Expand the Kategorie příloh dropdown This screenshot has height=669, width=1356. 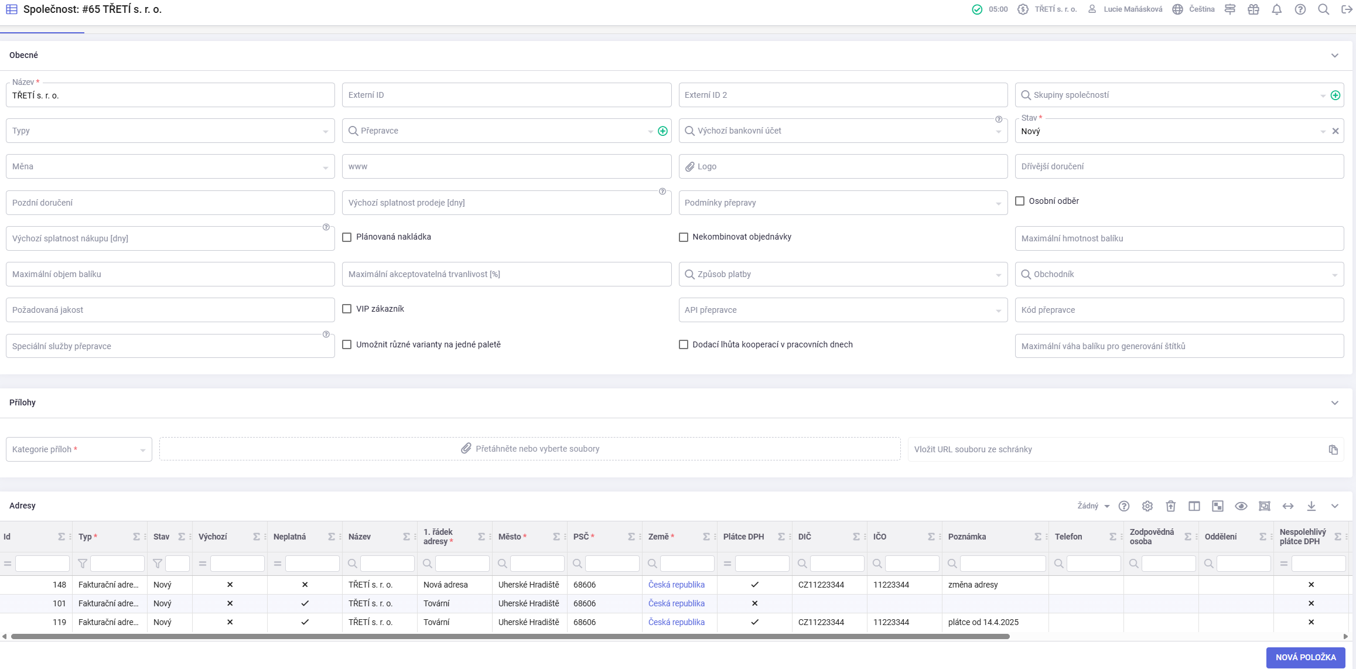pos(78,449)
